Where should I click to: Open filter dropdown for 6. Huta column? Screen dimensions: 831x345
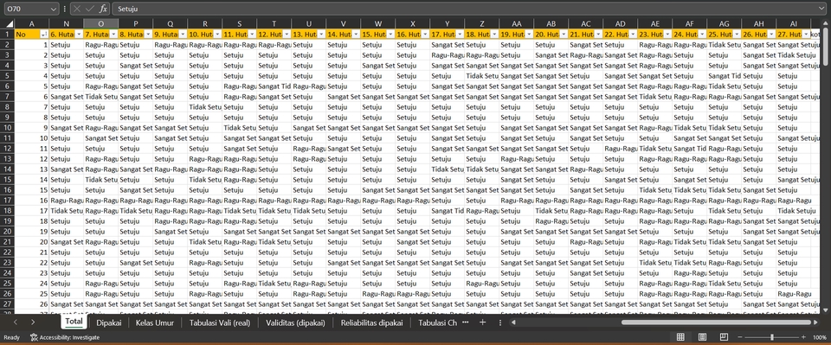(x=79, y=34)
